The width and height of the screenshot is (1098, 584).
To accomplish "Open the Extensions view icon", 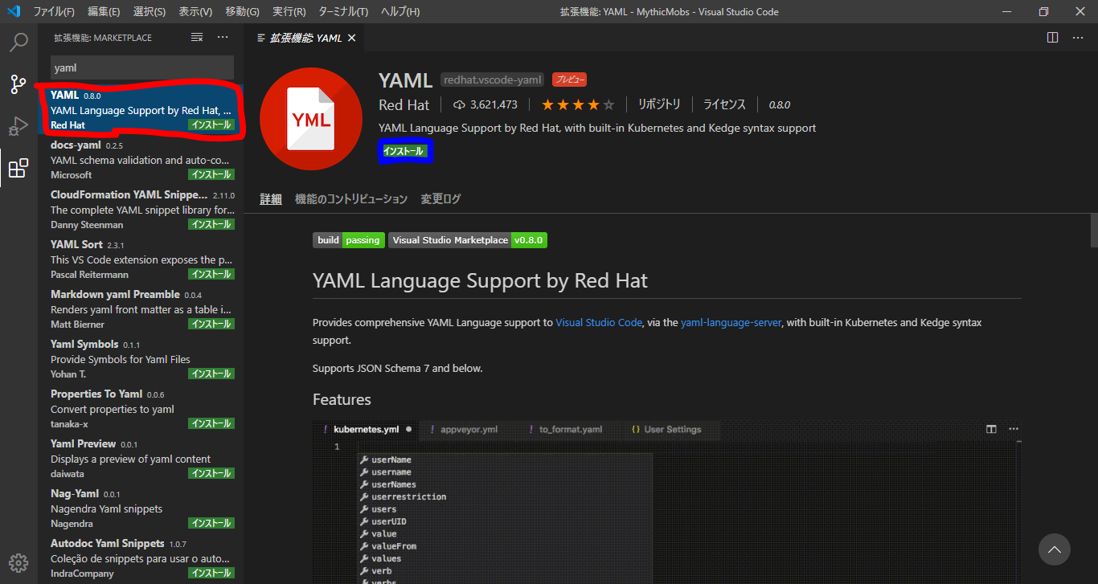I will click(x=18, y=168).
